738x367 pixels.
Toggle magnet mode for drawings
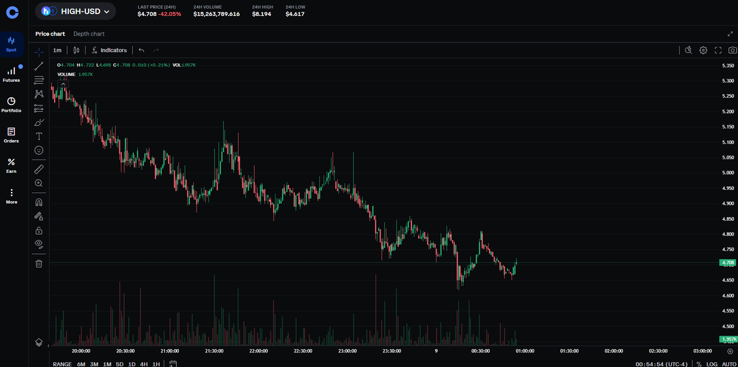(39, 202)
